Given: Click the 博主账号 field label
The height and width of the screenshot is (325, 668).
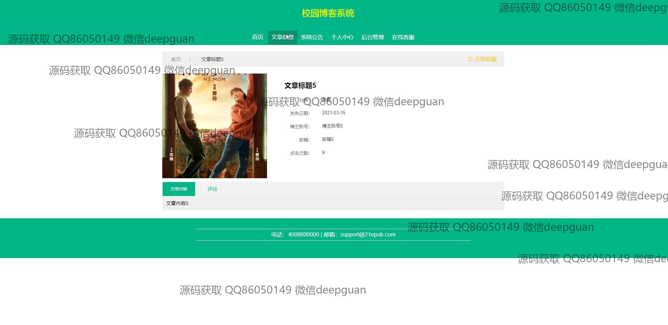Looking at the screenshot, I should pos(300,127).
